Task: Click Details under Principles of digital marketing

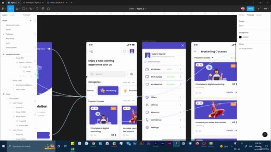Action: [x=232, y=92]
